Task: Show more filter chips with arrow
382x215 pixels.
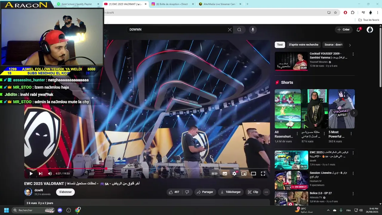Action: point(350,45)
